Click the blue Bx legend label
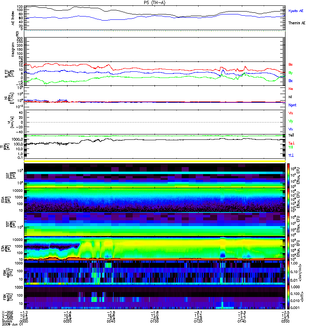The width and height of the screenshot is (309, 330). coord(290,80)
